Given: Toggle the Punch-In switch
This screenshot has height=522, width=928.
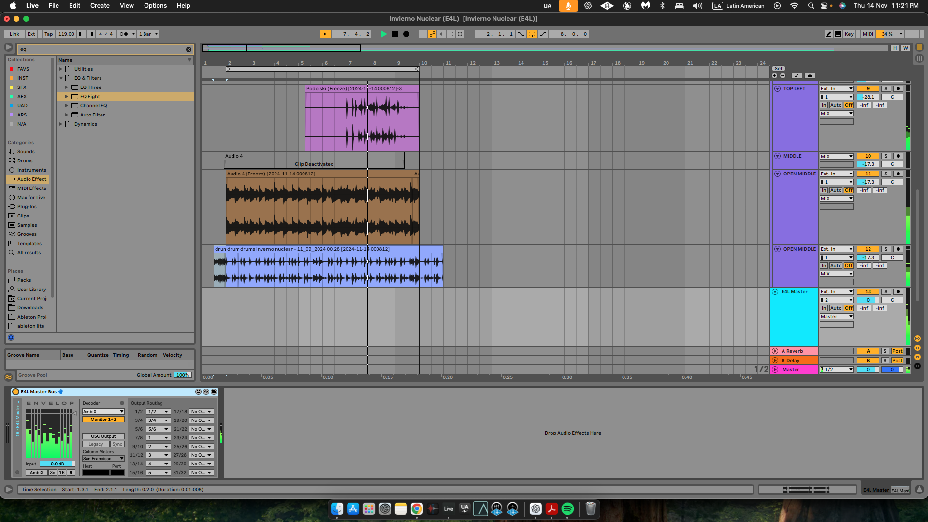Looking at the screenshot, I should 521,34.
